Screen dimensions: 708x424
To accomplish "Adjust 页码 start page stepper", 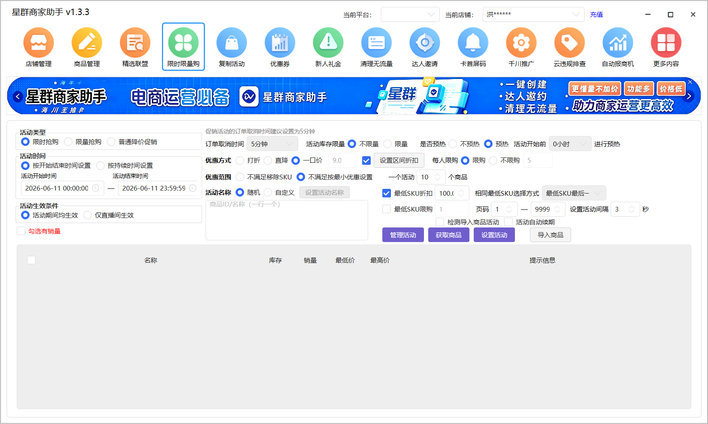I will click(x=509, y=209).
